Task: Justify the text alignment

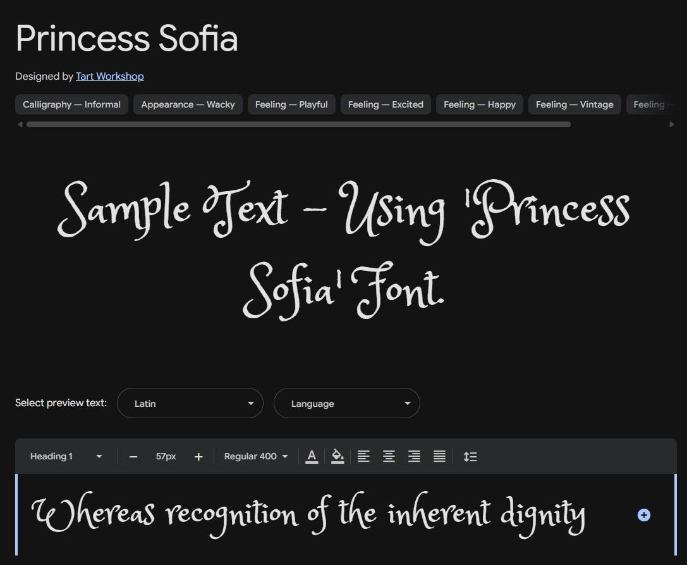Action: click(x=439, y=457)
